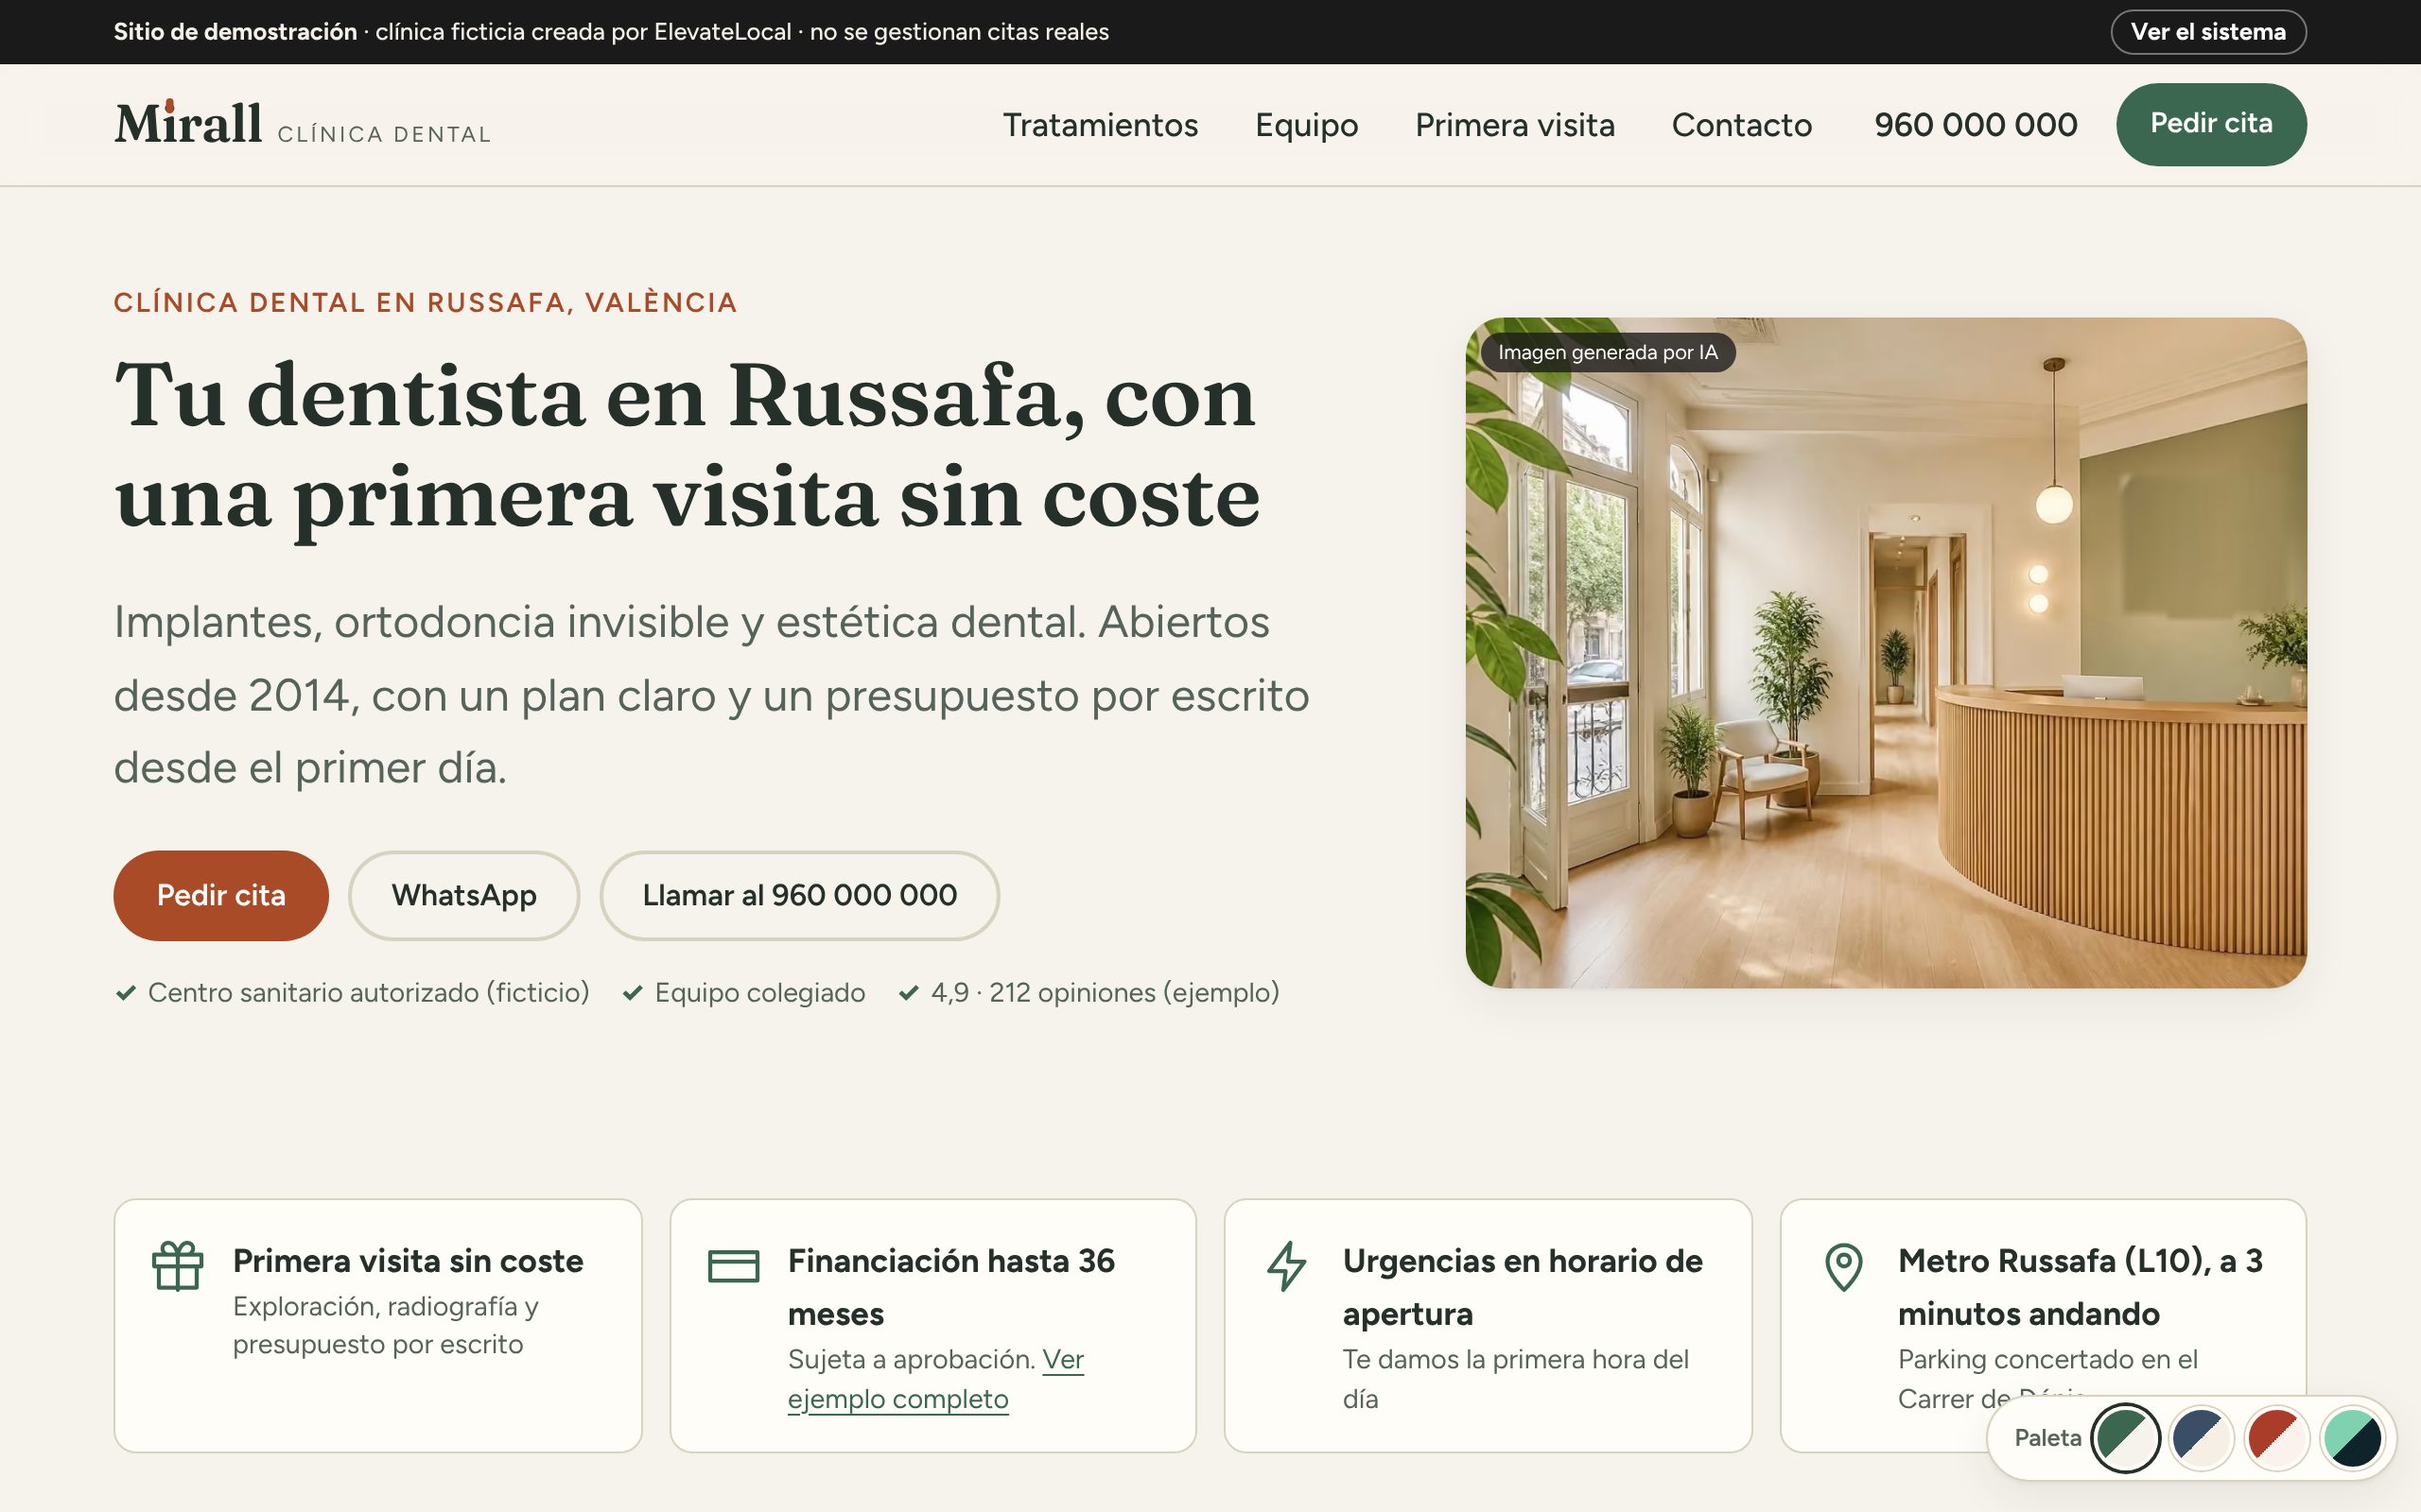Click the lightning bolt icon beside Urgencias

click(1287, 1266)
